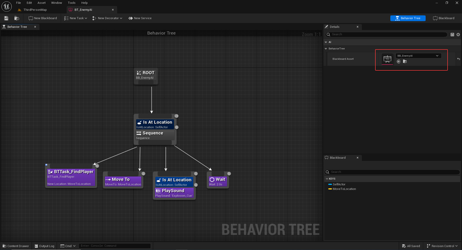Viewport: 462px width, 250px height.
Task: Click the Unreal Engine logo icon
Action: [x=6, y=6]
